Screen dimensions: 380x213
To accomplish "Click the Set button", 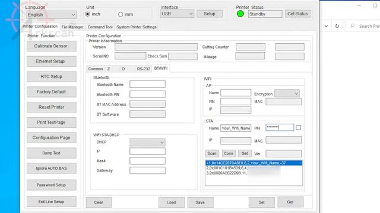I will click(x=261, y=202).
